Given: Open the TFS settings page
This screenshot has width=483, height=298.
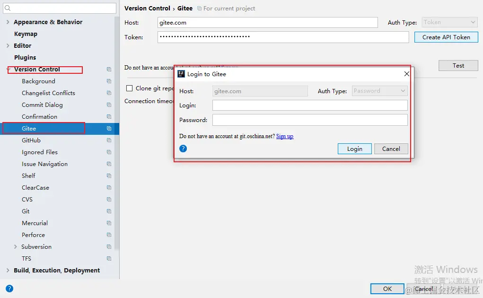Looking at the screenshot, I should [x=26, y=259].
